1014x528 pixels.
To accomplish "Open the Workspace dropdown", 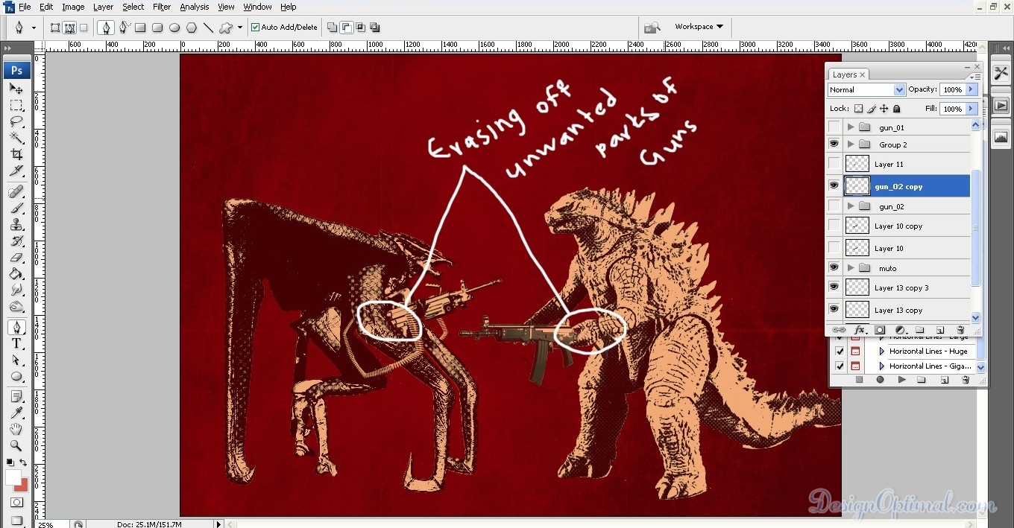I will point(699,27).
